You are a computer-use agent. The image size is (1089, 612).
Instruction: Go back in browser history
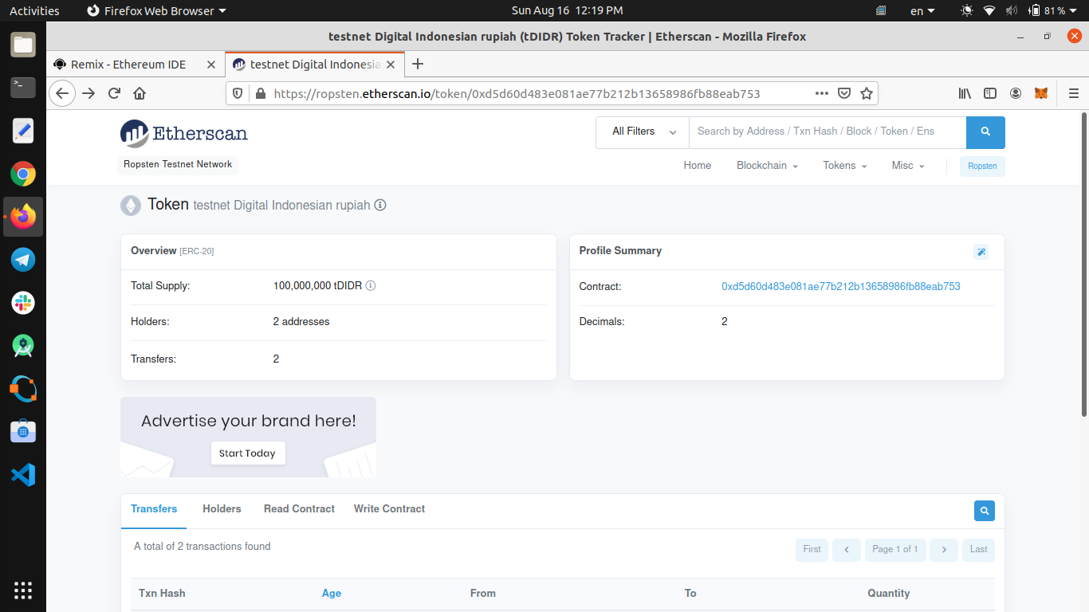point(62,93)
